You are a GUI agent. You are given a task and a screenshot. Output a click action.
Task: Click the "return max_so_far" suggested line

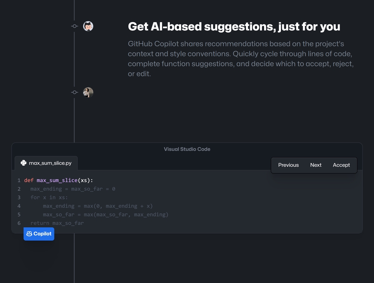pyautogui.click(x=57, y=223)
